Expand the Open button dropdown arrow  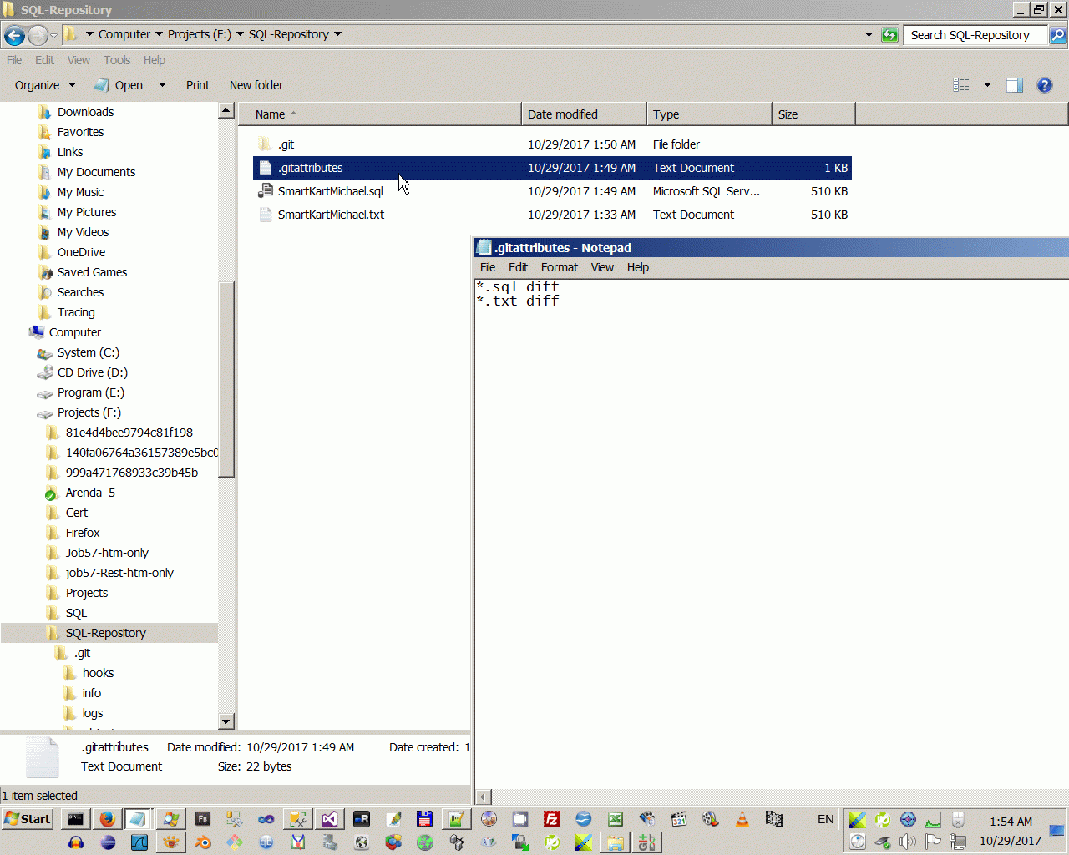[162, 85]
